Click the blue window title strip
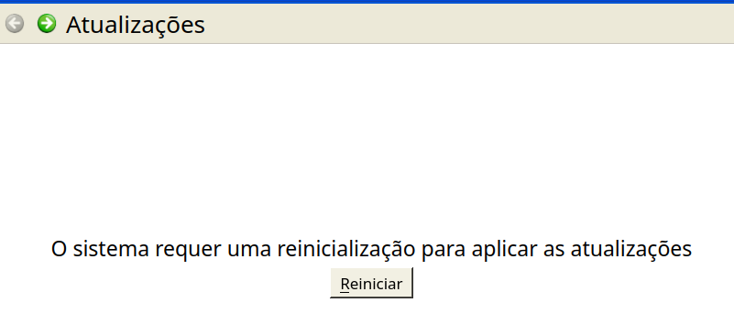 point(367,2)
